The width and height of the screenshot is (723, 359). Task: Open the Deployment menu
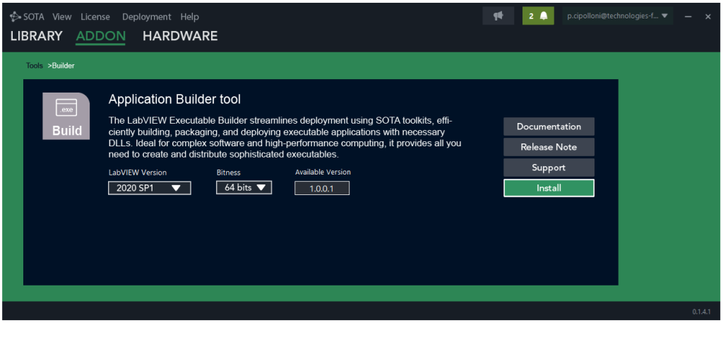point(146,16)
